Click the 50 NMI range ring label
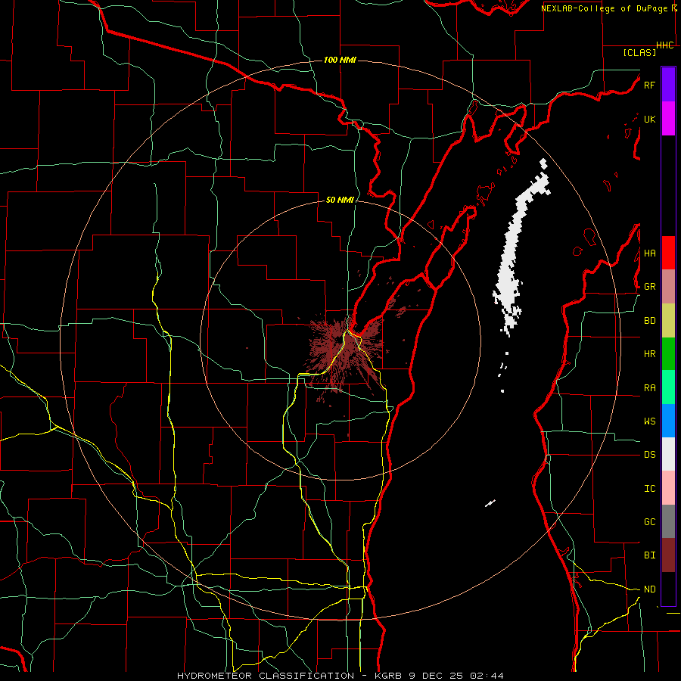 (340, 200)
